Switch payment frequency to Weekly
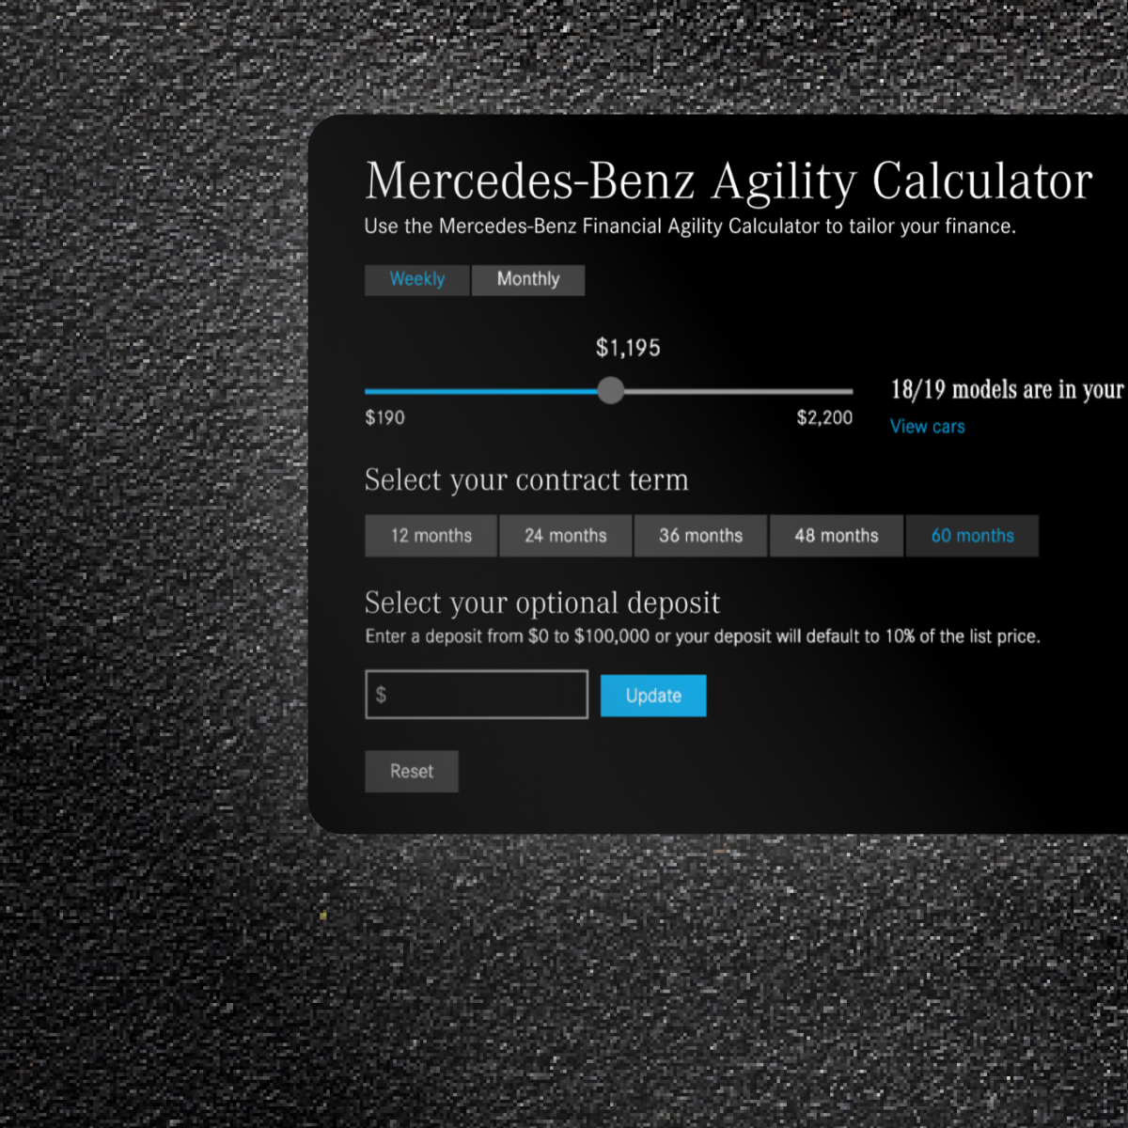The width and height of the screenshot is (1128, 1128). tap(416, 280)
